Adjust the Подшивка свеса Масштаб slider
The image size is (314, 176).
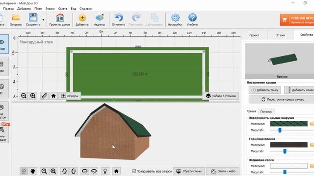click(x=285, y=172)
